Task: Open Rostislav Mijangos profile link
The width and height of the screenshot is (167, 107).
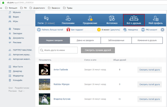Action: [x=61, y=84]
